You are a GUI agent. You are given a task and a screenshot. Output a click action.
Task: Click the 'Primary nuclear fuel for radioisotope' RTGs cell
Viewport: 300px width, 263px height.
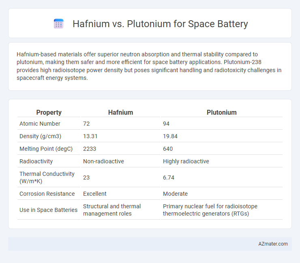coord(210,210)
